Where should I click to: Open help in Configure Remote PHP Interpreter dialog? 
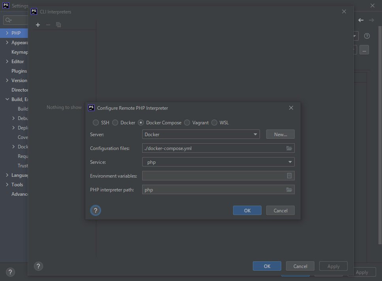click(96, 210)
